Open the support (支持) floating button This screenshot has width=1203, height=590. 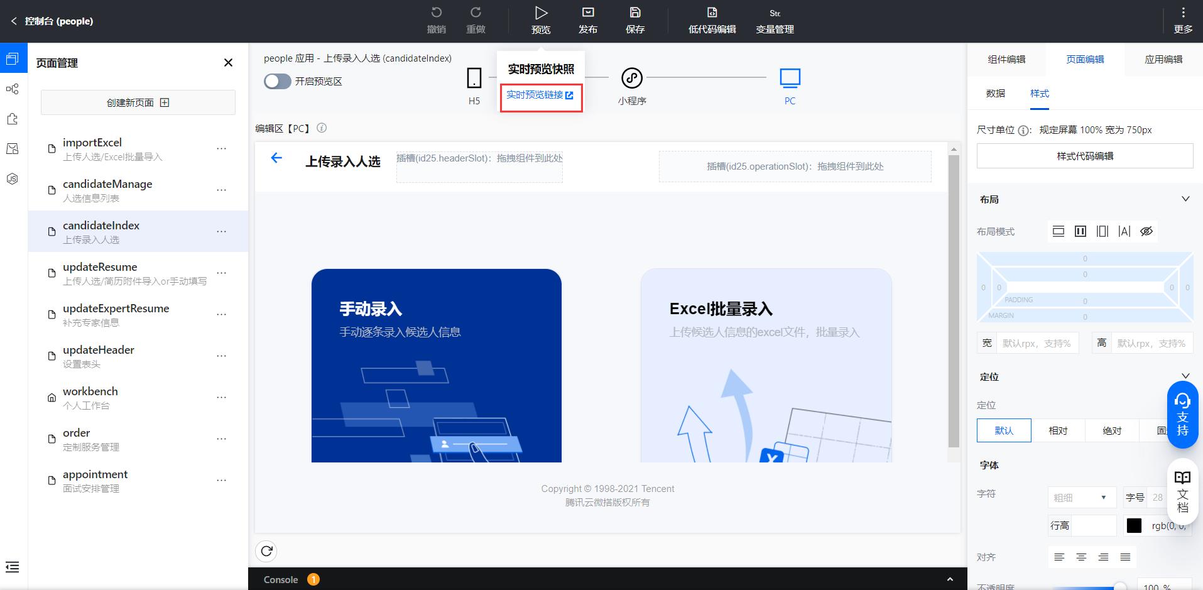[1182, 415]
